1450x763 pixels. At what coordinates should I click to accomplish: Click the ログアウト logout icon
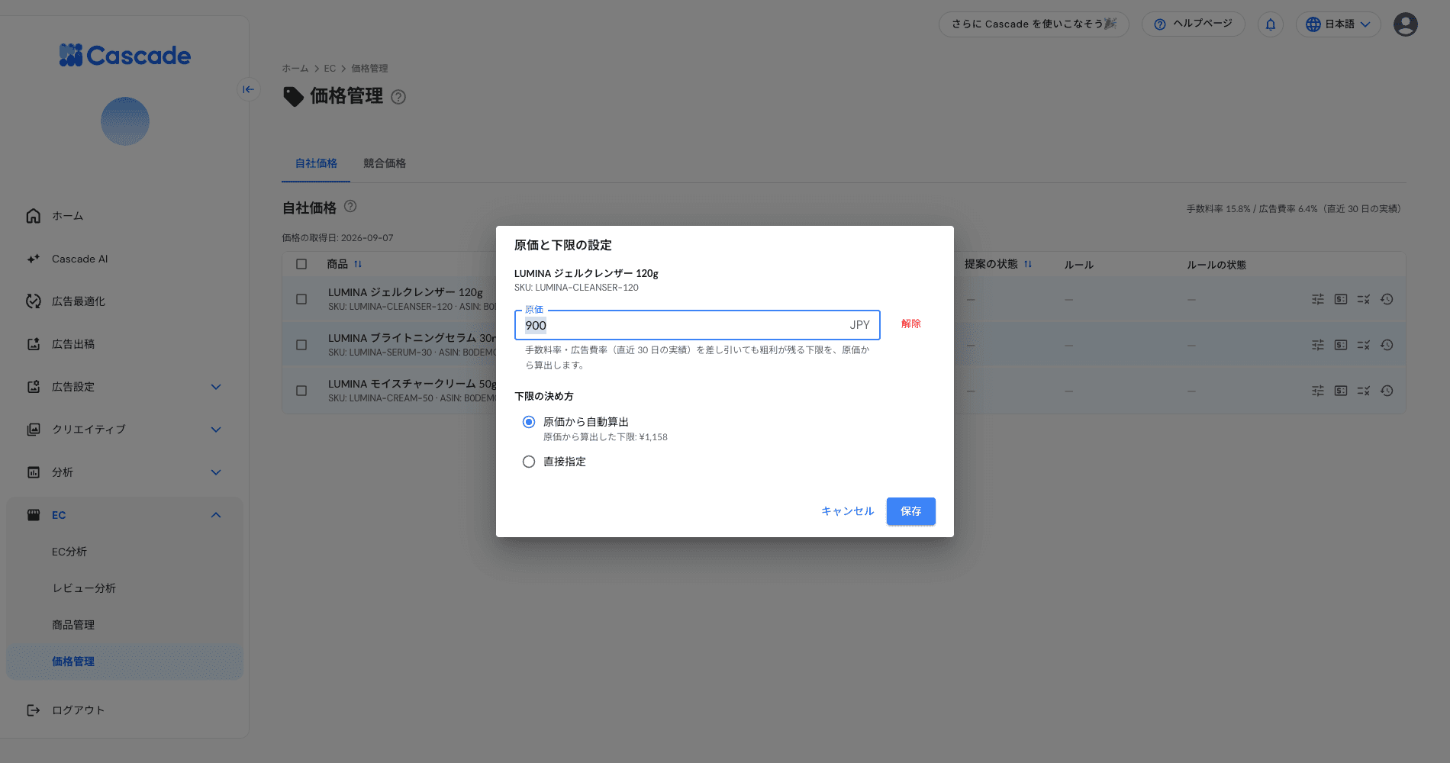coord(34,710)
